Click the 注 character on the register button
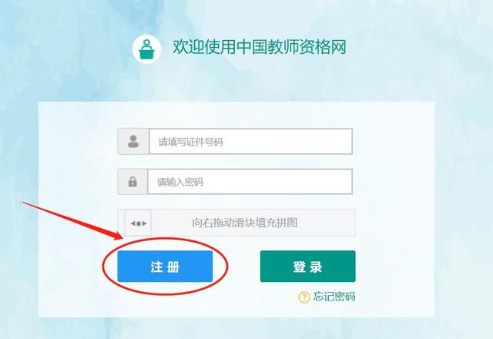The image size is (493, 339). (156, 267)
